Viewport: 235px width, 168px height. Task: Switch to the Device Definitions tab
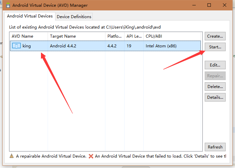[74, 17]
